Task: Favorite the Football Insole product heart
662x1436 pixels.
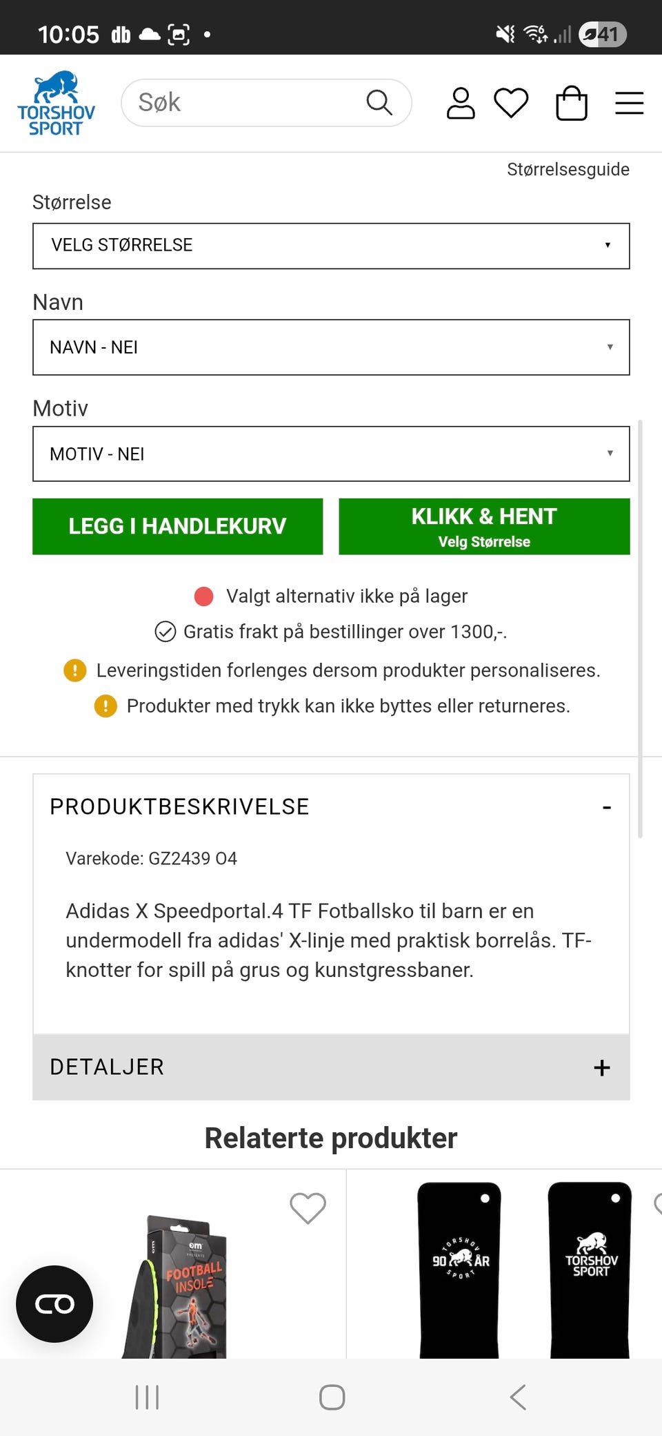Action: click(308, 1208)
